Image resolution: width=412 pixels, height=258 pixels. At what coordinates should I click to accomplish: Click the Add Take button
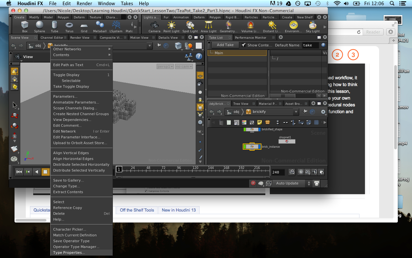pos(225,45)
